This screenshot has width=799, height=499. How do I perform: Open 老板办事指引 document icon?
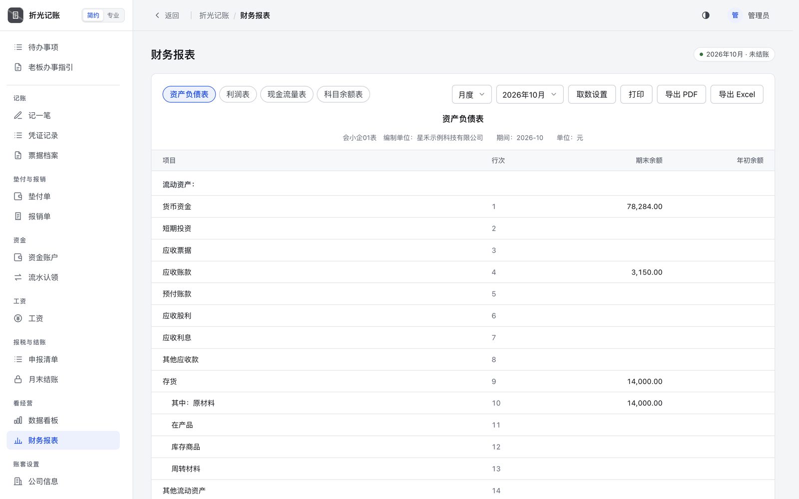point(18,67)
